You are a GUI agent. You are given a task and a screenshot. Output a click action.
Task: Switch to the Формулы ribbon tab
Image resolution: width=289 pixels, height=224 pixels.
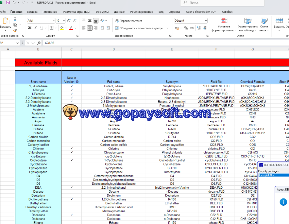pyautogui.click(x=102, y=12)
